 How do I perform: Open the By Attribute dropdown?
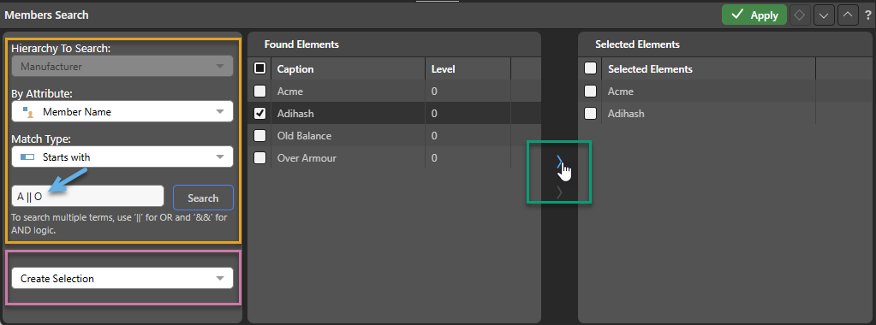(x=122, y=112)
